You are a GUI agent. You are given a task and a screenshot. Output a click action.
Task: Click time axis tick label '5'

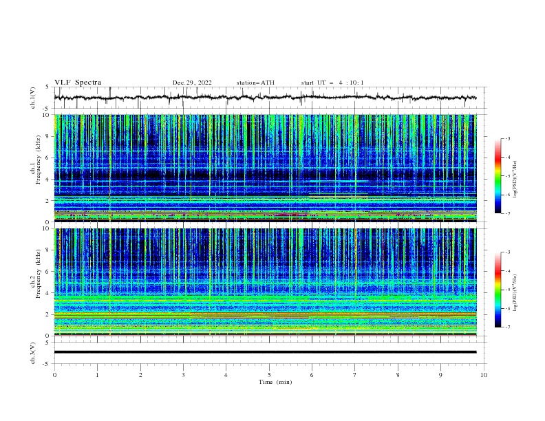269,375
